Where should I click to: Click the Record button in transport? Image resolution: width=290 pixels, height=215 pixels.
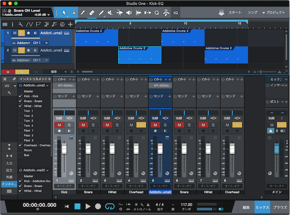point(98,206)
